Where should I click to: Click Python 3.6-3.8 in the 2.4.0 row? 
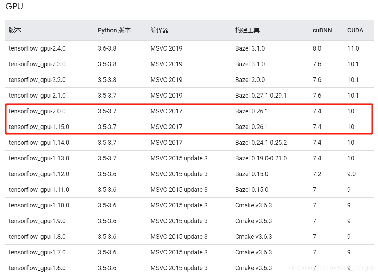107,48
